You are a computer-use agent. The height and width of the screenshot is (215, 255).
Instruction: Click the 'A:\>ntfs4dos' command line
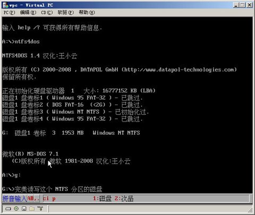coord(21,41)
